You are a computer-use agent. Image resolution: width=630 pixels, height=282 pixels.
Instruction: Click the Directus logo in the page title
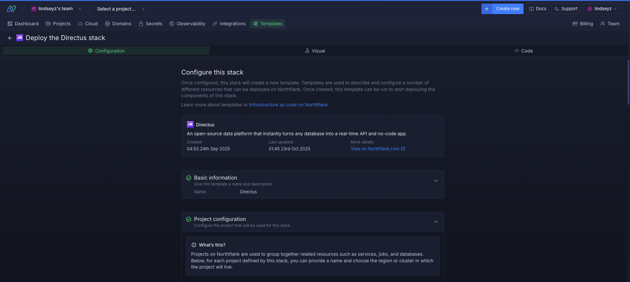(20, 38)
